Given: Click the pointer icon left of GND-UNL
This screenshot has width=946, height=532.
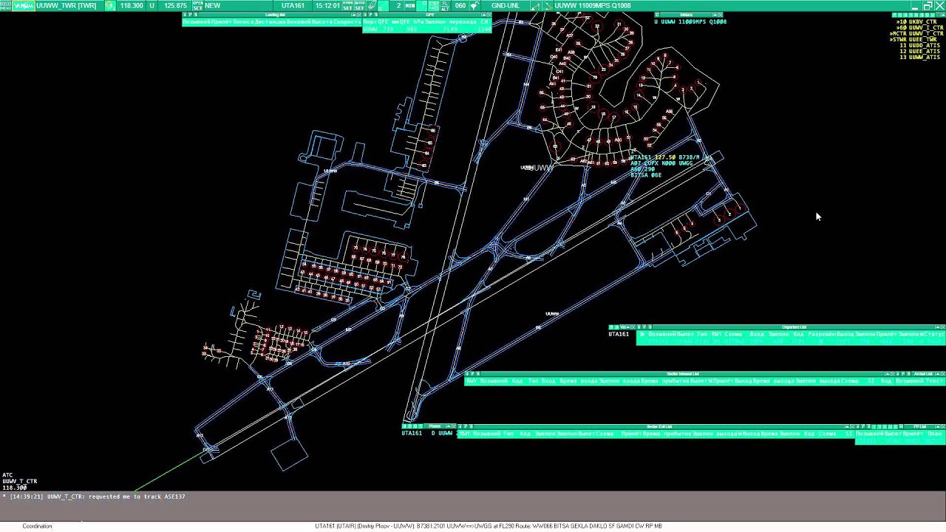Looking at the screenshot, I should (474, 5).
